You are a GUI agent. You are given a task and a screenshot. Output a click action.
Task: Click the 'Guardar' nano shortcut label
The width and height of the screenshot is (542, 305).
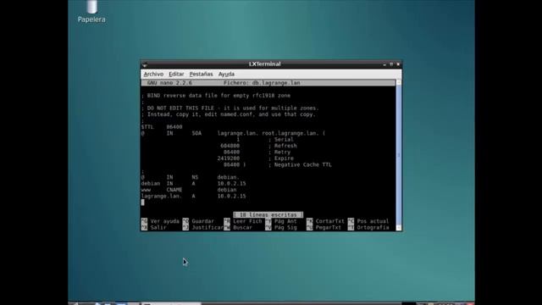coord(203,221)
